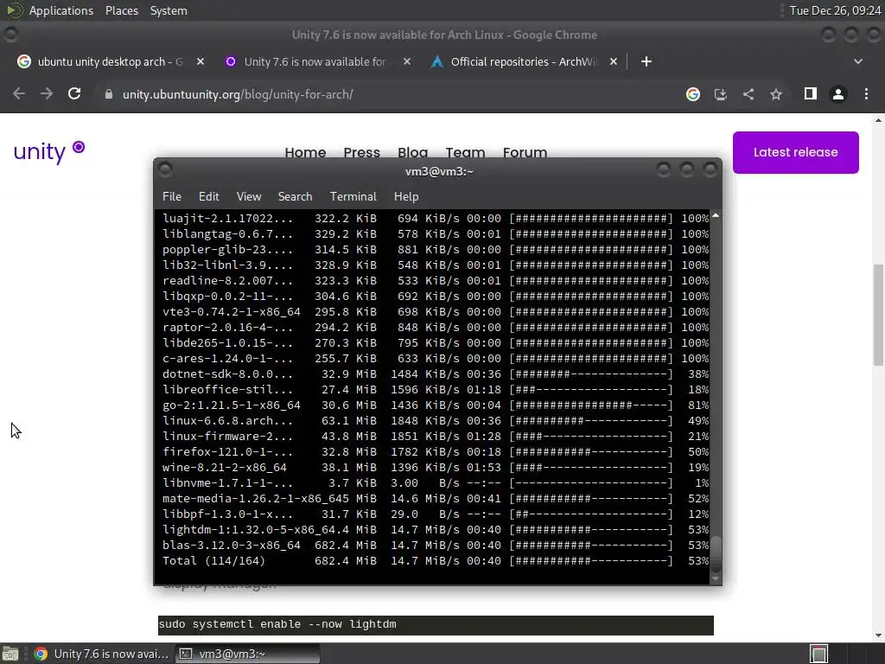Screen dimensions: 885x664
Task: Click the web page scrollbar thumb
Action: tap(878, 315)
